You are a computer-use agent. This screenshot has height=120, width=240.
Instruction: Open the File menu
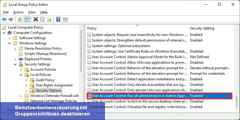pyautogui.click(x=6, y=12)
